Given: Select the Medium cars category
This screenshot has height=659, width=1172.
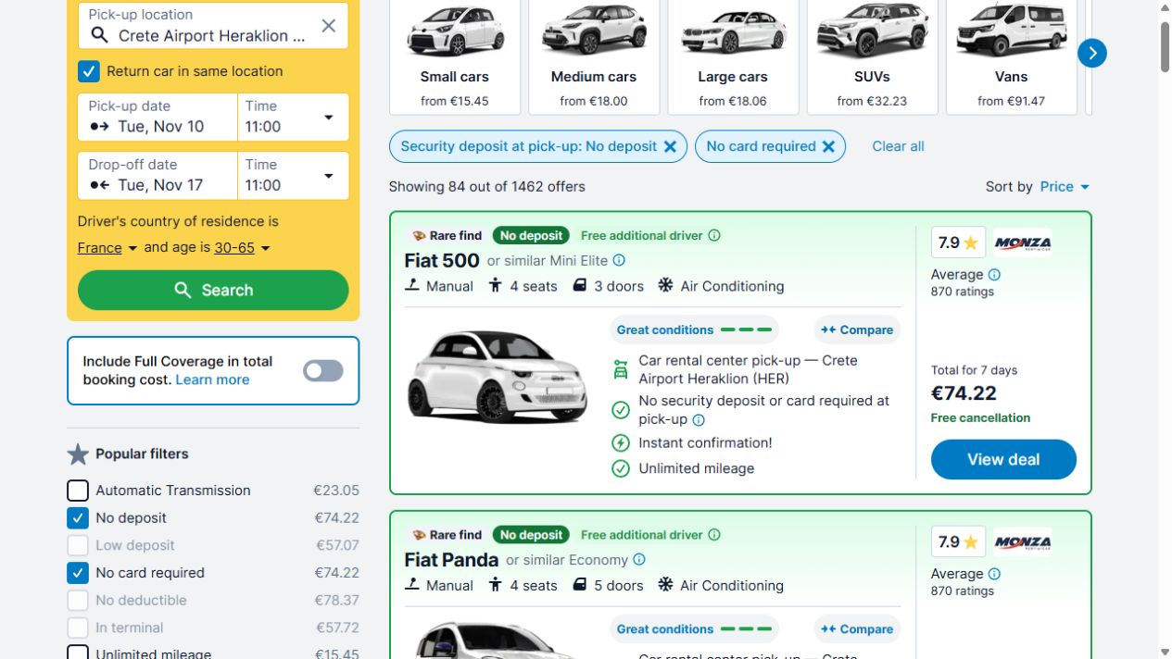Looking at the screenshot, I should pos(594,56).
